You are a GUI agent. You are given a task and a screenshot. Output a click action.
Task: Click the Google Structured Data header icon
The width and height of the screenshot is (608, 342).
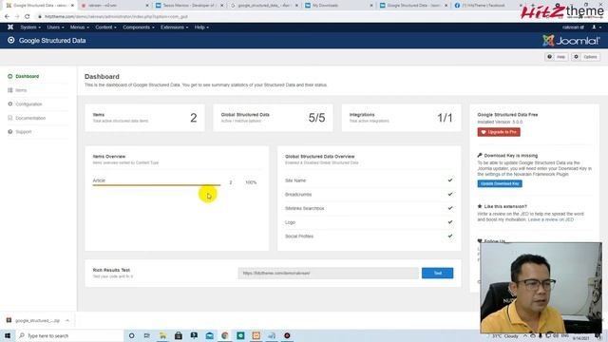click(x=10, y=40)
